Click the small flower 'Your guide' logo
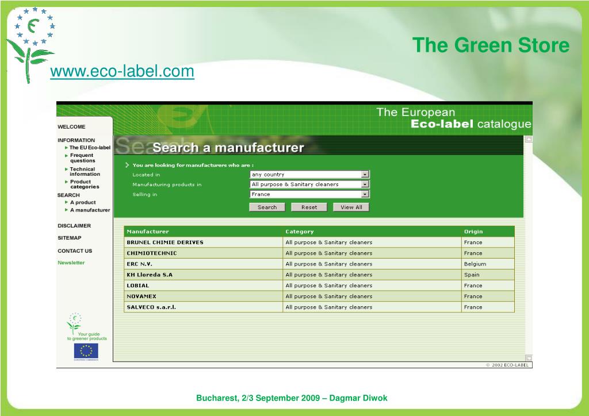589x416 pixels. (x=74, y=323)
